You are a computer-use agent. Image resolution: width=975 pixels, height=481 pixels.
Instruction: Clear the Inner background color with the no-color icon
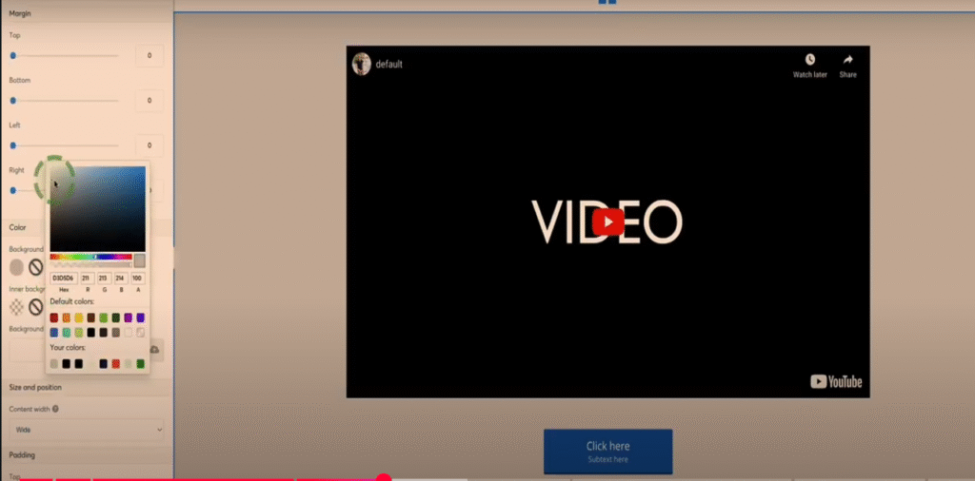35,307
